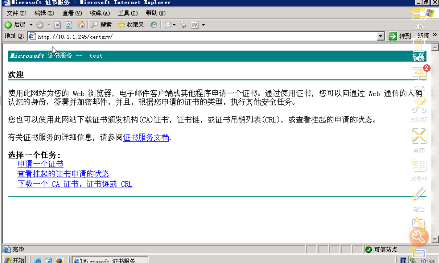The image size is (439, 263).
Task: Click the 下载一个 CA 证书,证书链或 CRL link
Action: pos(75,184)
